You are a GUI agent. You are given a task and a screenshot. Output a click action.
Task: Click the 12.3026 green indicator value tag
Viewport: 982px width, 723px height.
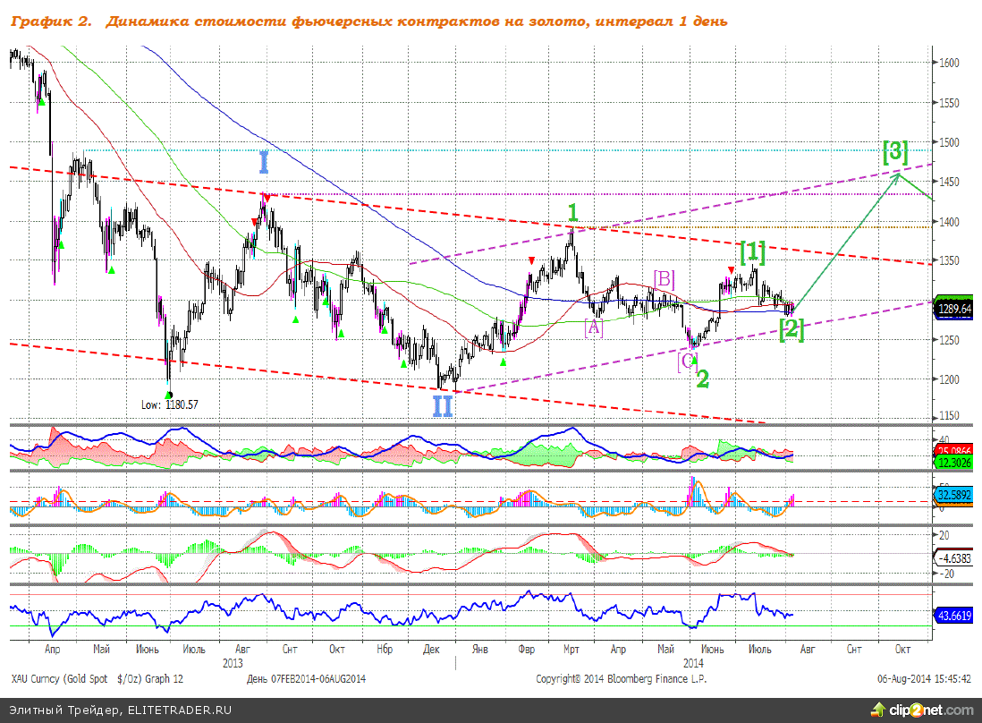coord(954,462)
